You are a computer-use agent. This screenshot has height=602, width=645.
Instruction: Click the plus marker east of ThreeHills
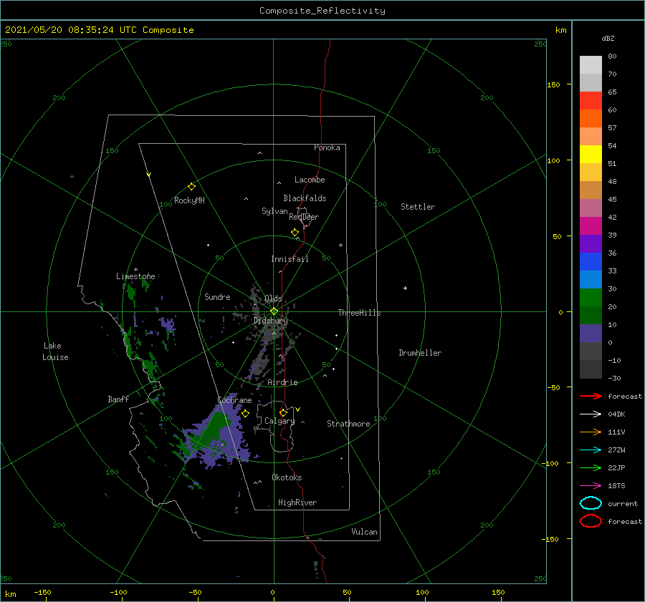tap(405, 288)
